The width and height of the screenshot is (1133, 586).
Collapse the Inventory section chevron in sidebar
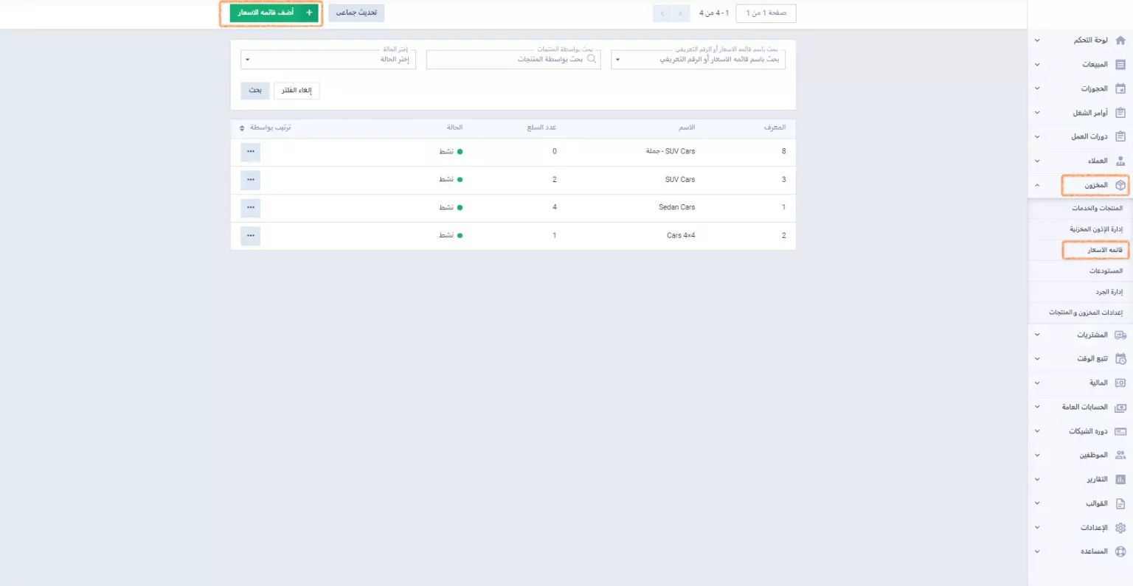(1037, 186)
